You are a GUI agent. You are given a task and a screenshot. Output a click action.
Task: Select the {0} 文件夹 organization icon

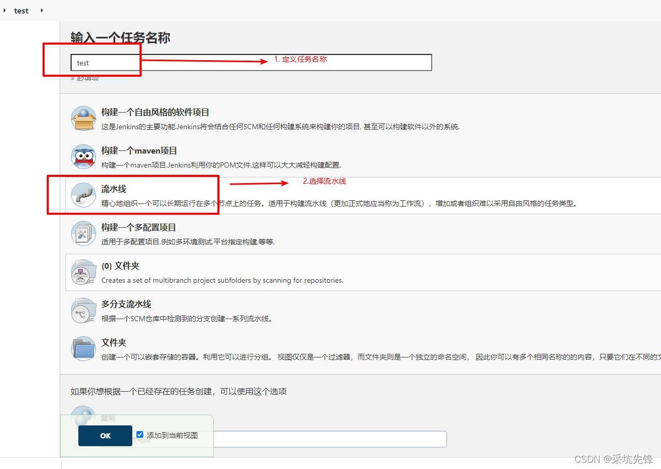click(84, 272)
